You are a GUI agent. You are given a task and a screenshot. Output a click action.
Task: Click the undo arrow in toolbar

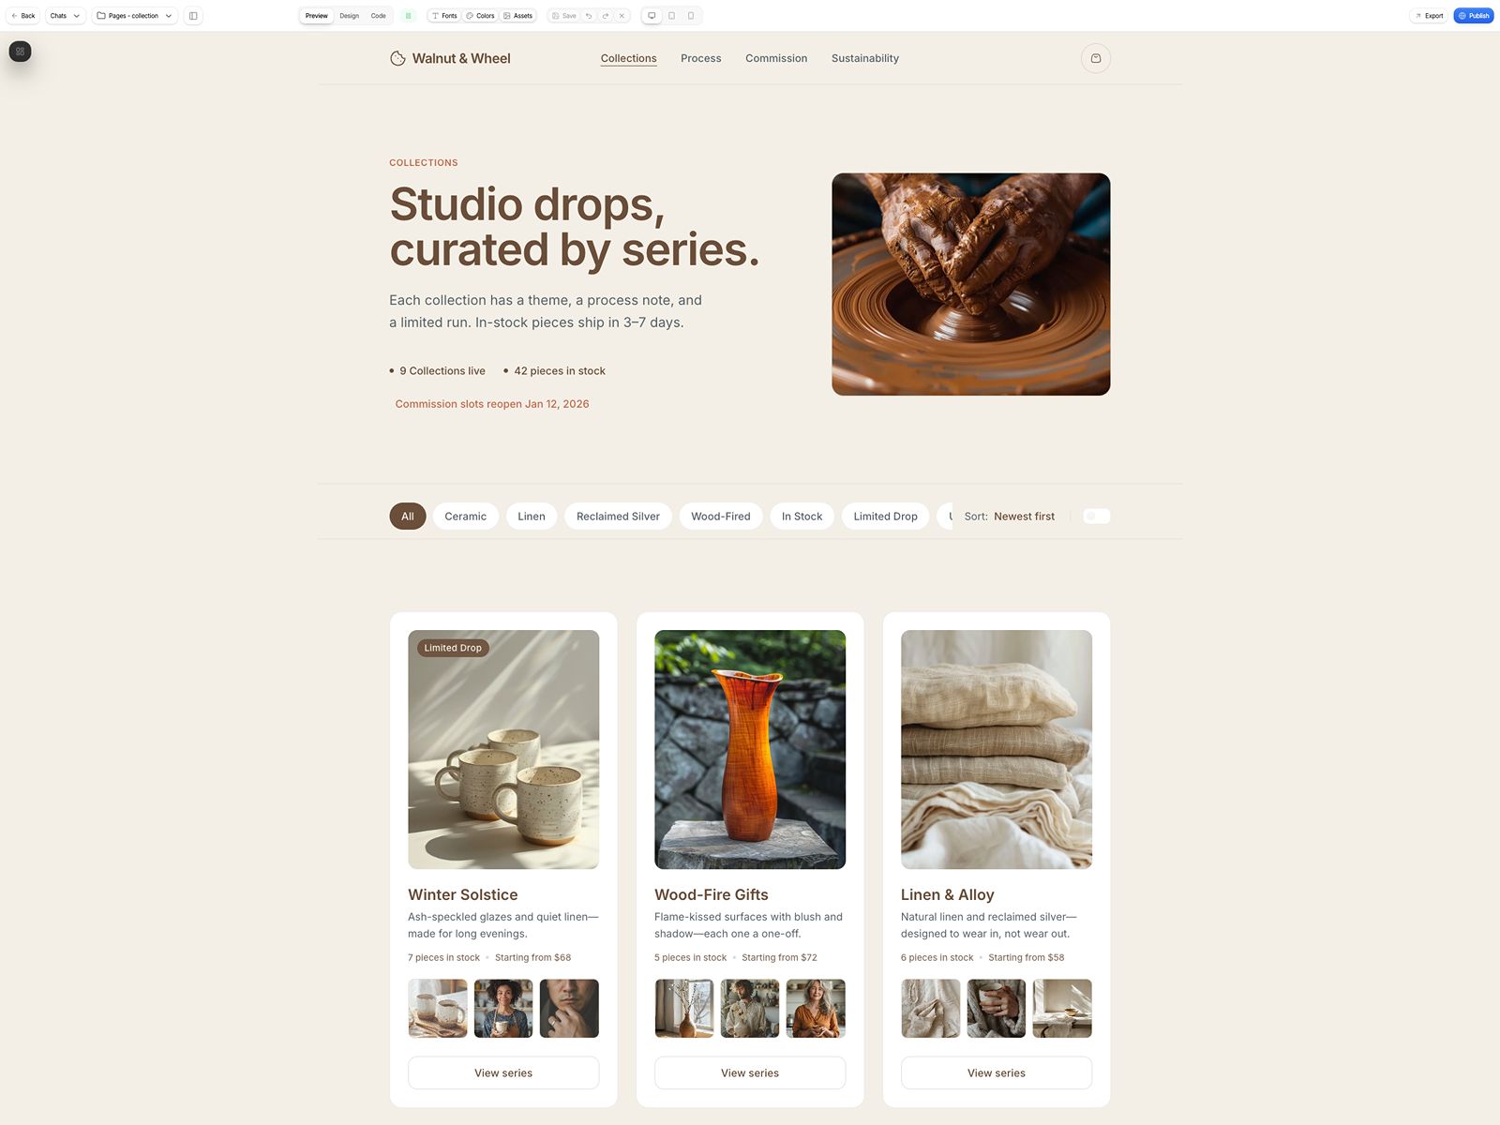coord(589,16)
